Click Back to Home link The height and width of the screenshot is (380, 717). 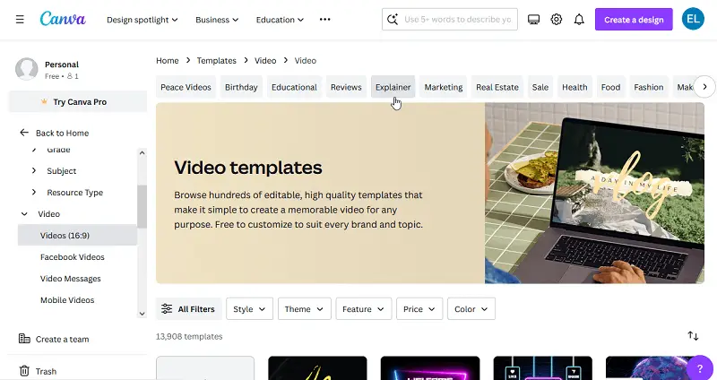[62, 133]
